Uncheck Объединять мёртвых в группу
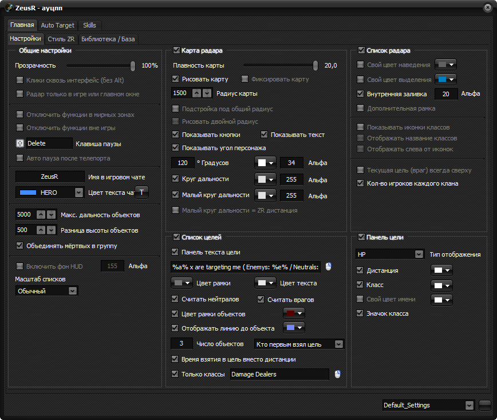 pos(19,246)
